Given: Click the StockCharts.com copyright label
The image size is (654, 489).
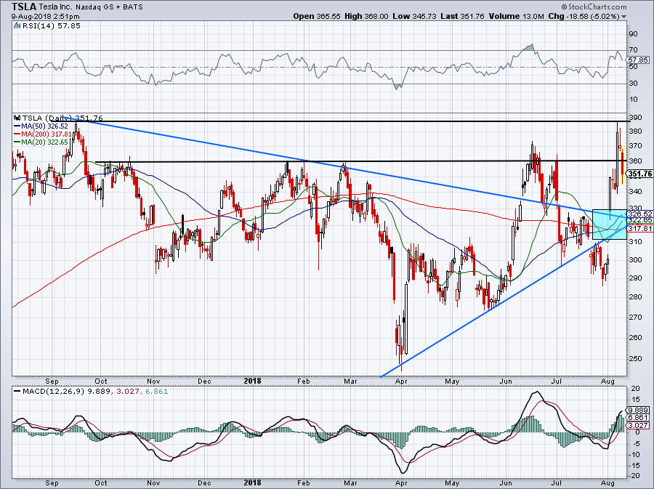Looking at the screenshot, I should (594, 7).
